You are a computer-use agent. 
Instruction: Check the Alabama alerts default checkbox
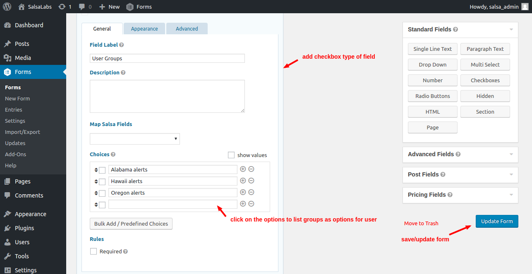pos(102,170)
